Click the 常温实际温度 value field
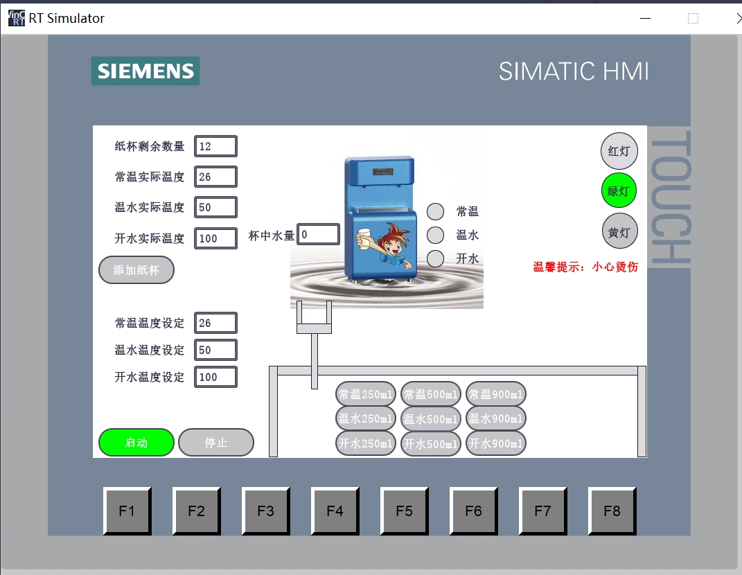 (215, 177)
